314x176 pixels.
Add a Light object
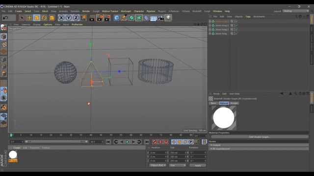point(168,18)
